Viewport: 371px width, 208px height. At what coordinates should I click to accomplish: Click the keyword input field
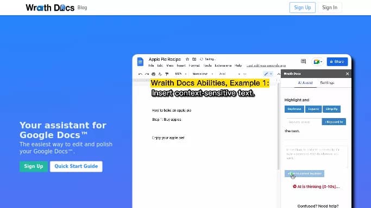click(304, 122)
